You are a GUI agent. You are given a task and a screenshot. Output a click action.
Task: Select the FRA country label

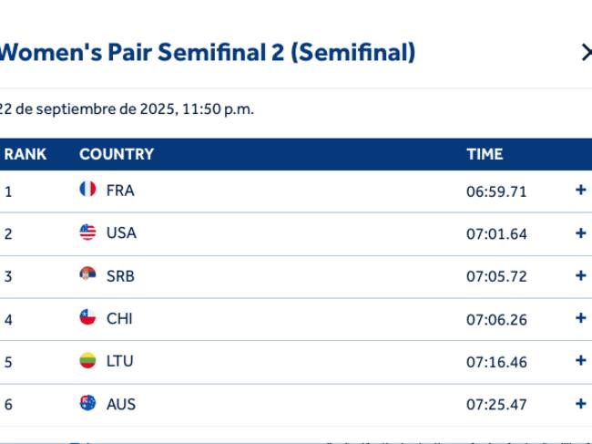120,191
